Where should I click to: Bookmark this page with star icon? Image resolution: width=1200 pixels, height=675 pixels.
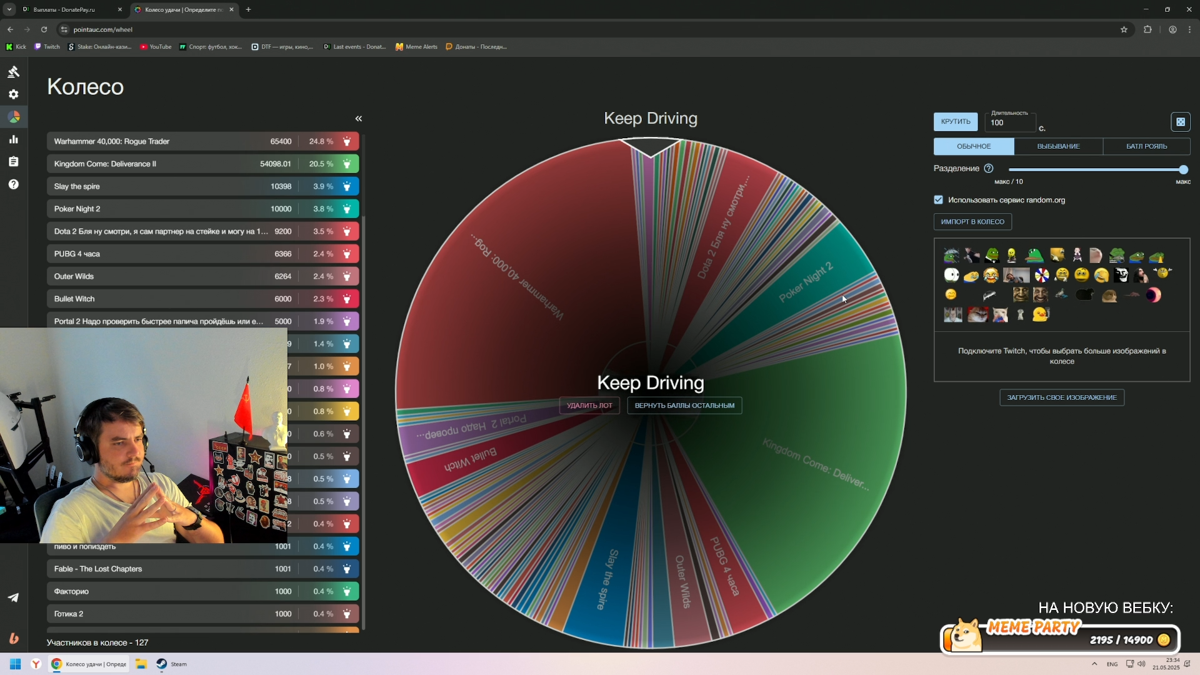1124,29
